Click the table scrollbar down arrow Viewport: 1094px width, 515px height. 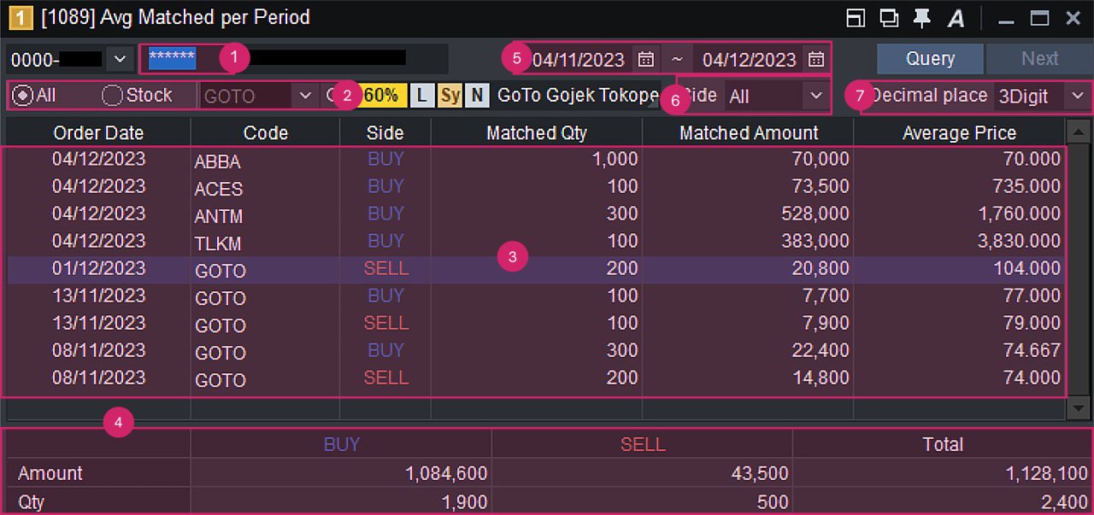pyautogui.click(x=1078, y=408)
